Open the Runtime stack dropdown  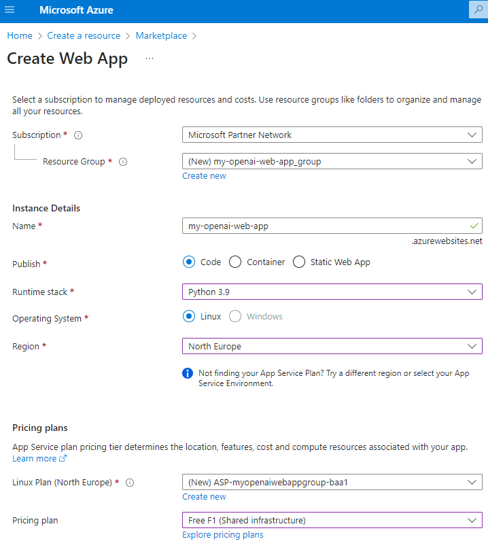pos(332,292)
